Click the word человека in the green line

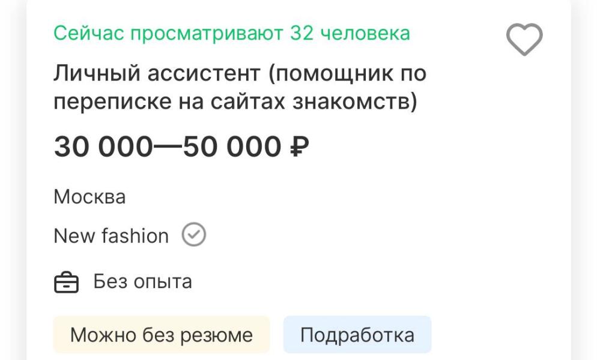[365, 33]
